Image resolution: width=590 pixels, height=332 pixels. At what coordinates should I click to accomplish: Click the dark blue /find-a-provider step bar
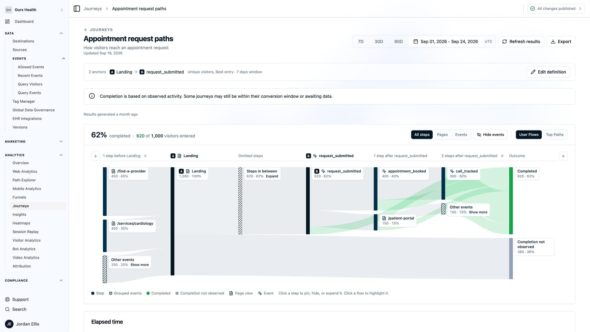(x=105, y=192)
